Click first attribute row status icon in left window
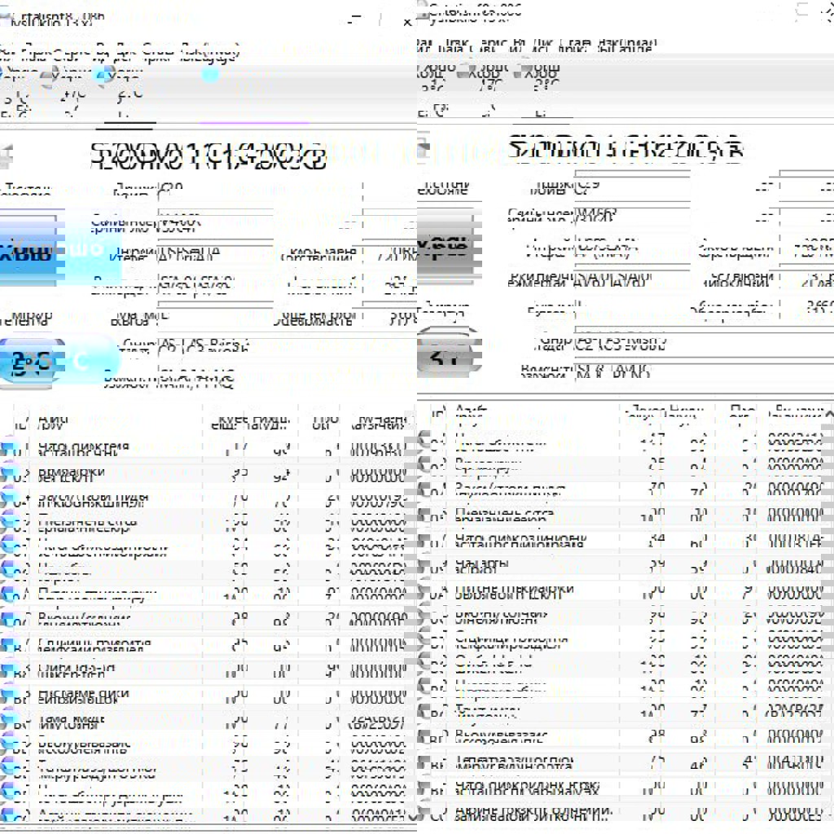 point(10,447)
